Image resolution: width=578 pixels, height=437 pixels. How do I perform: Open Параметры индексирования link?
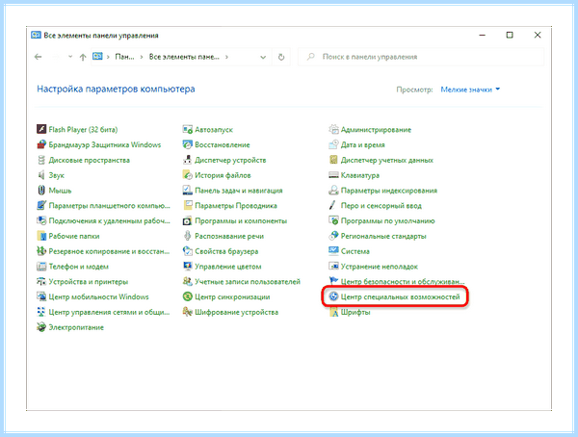[x=389, y=191]
